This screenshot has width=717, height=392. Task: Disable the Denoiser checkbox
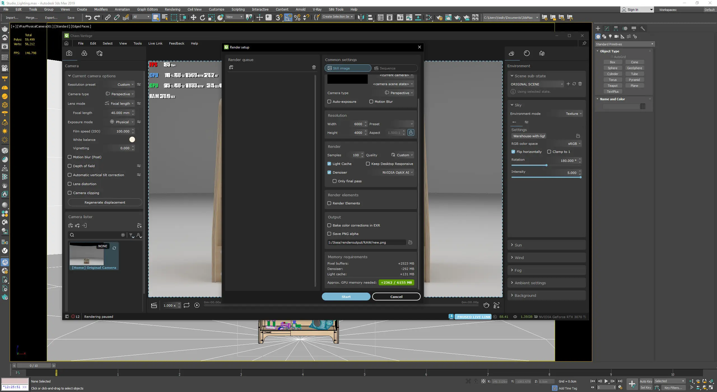tap(329, 172)
